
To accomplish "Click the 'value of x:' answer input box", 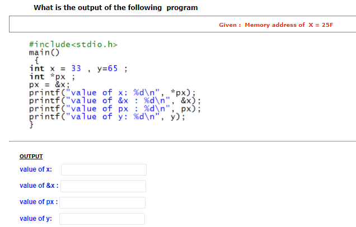I will (104, 169).
